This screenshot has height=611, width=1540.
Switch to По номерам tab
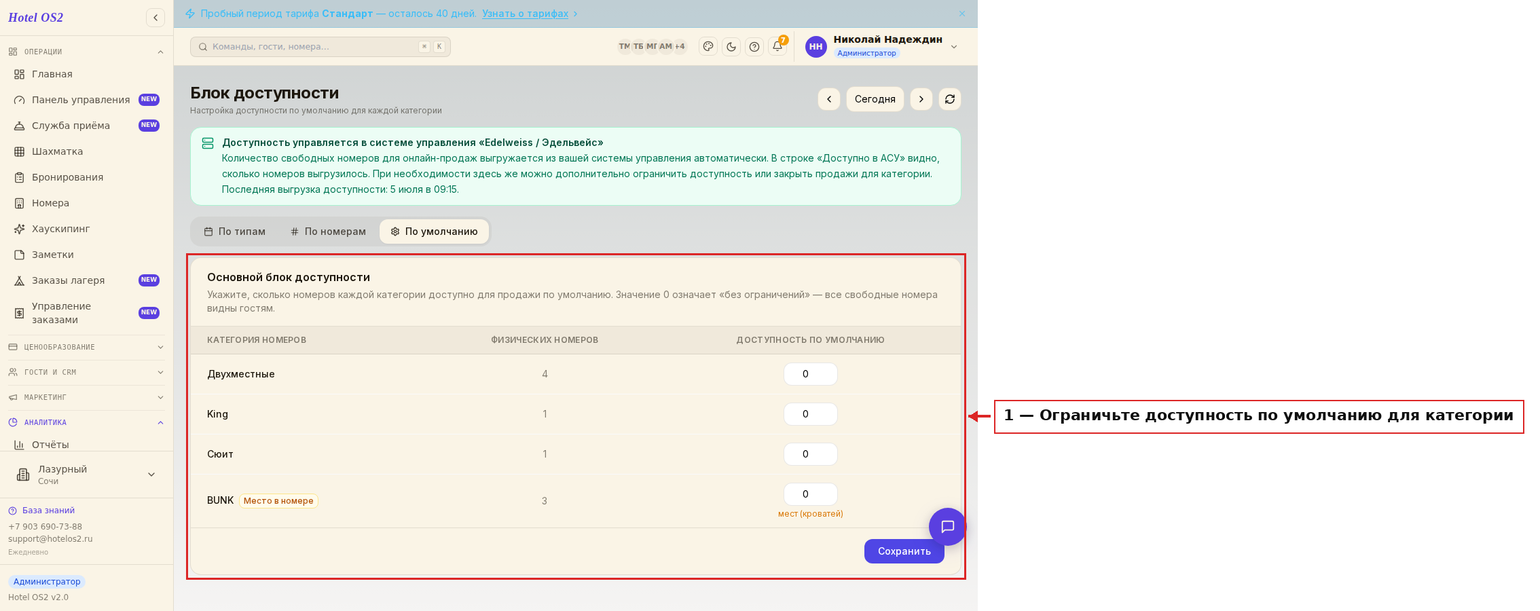tap(328, 232)
